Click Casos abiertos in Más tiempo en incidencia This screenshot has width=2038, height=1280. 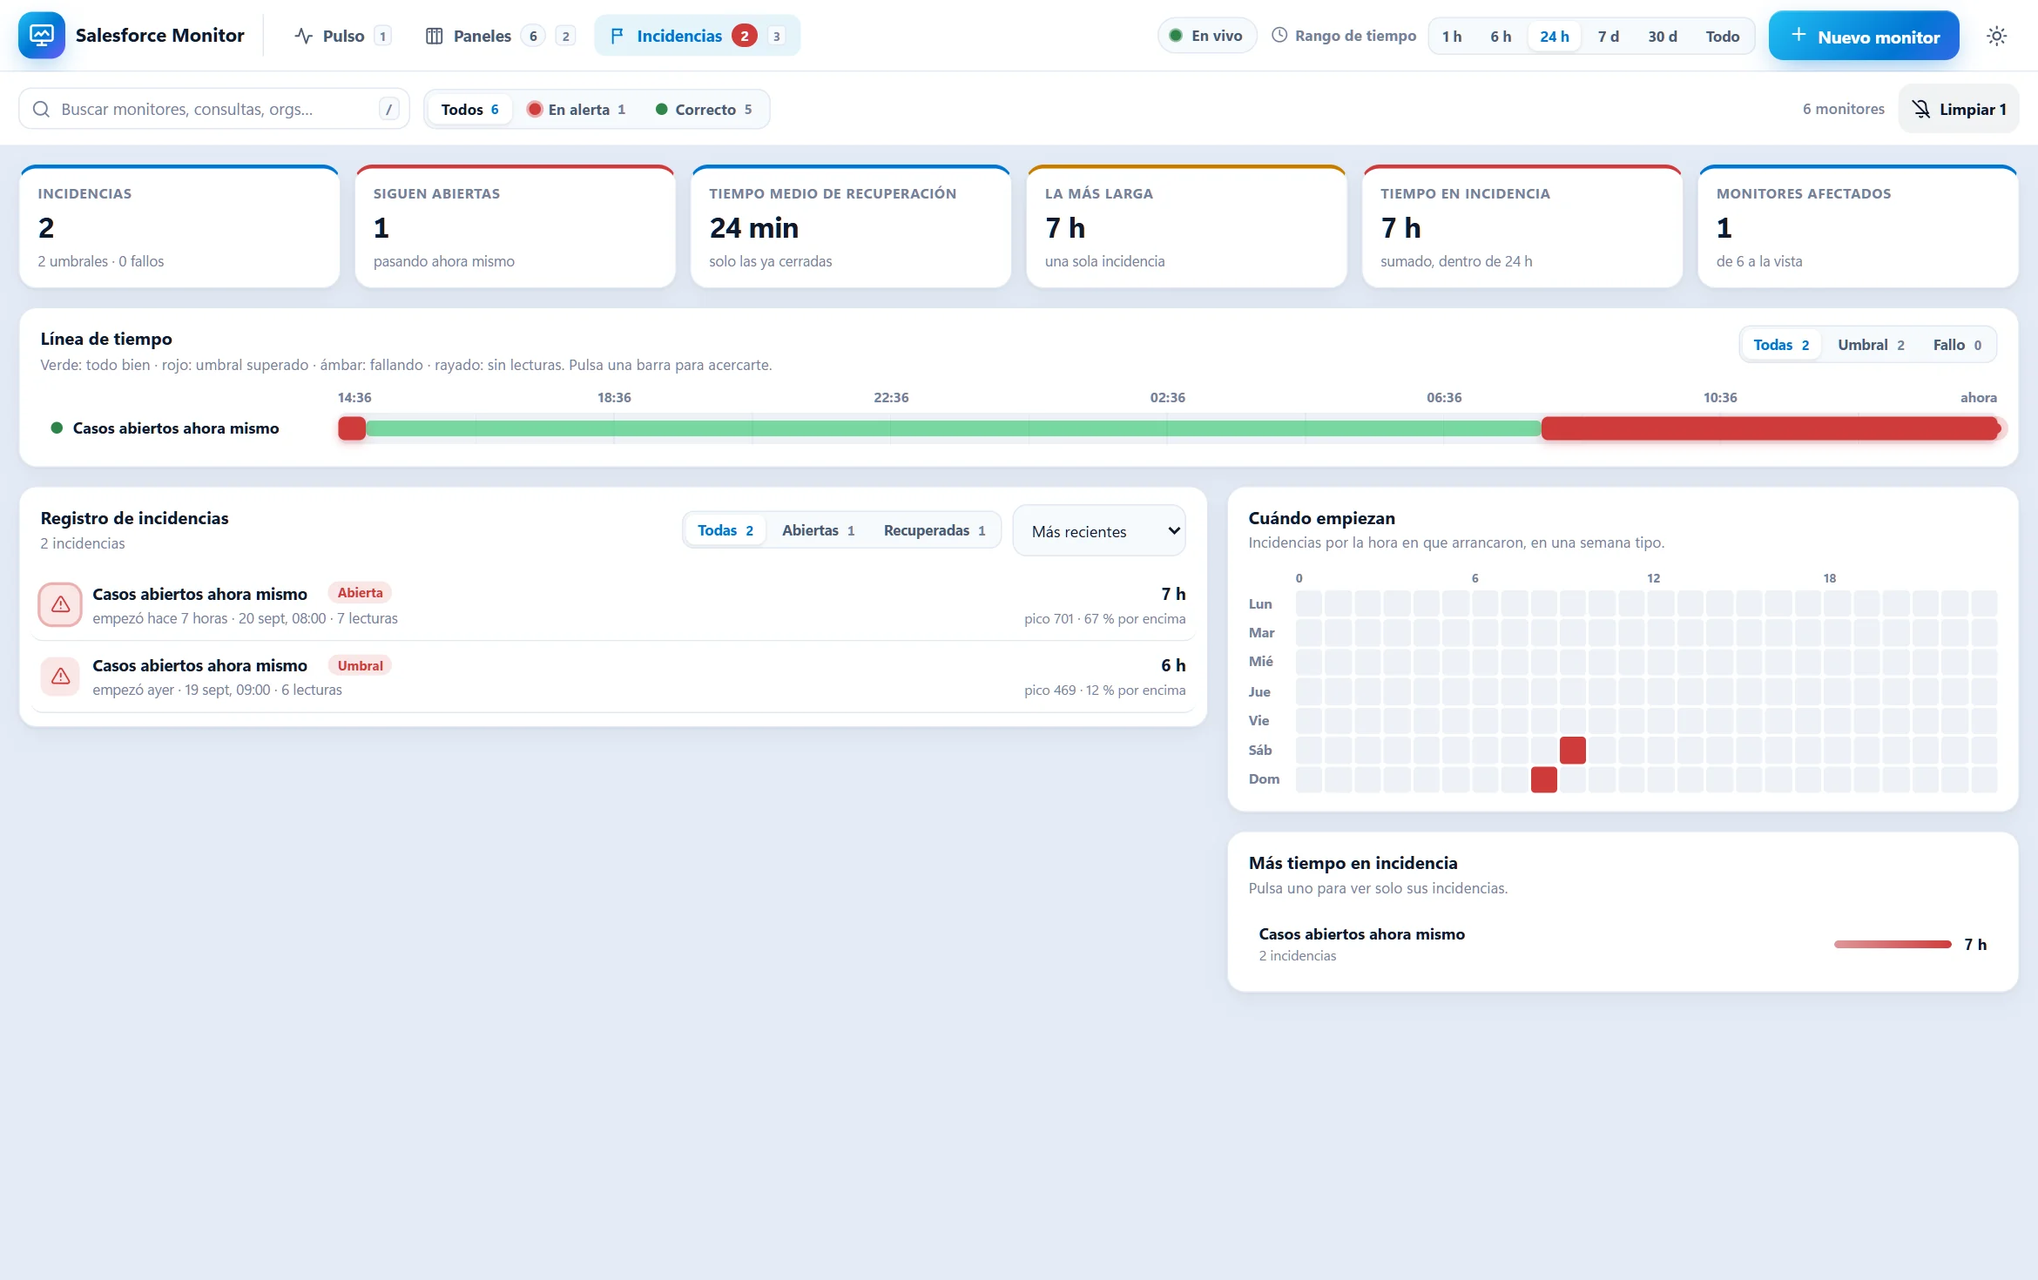pyautogui.click(x=1623, y=944)
